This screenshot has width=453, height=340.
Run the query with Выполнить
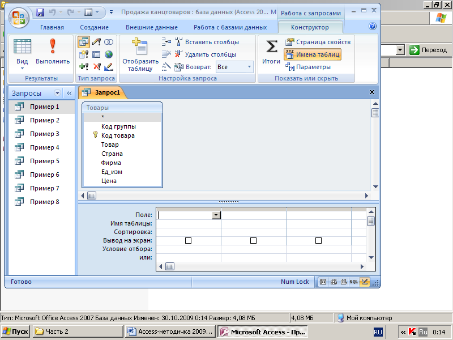pyautogui.click(x=53, y=52)
